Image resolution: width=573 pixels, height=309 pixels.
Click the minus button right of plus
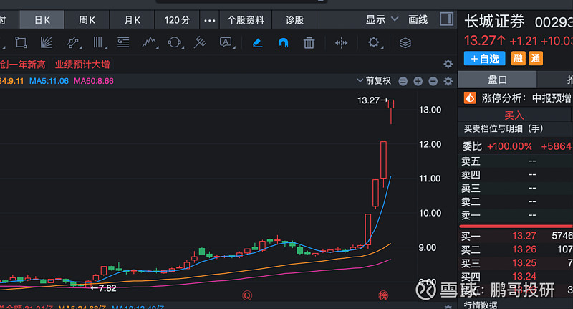[x=433, y=81]
